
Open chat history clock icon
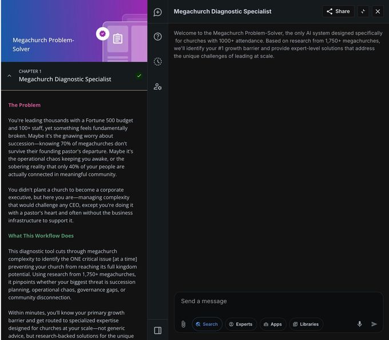pyautogui.click(x=157, y=62)
